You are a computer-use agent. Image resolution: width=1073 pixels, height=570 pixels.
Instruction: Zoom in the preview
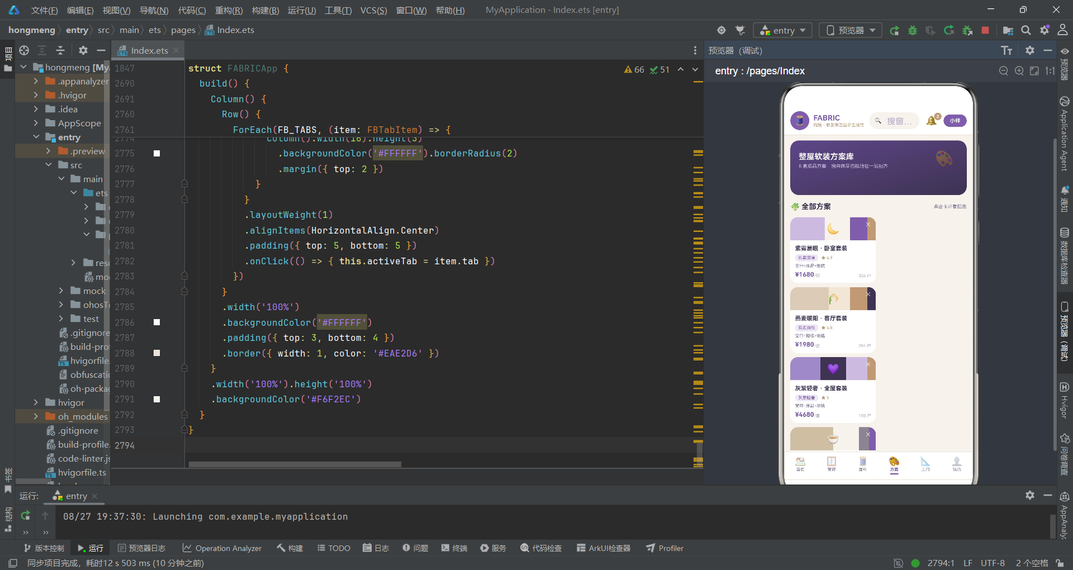point(1019,71)
